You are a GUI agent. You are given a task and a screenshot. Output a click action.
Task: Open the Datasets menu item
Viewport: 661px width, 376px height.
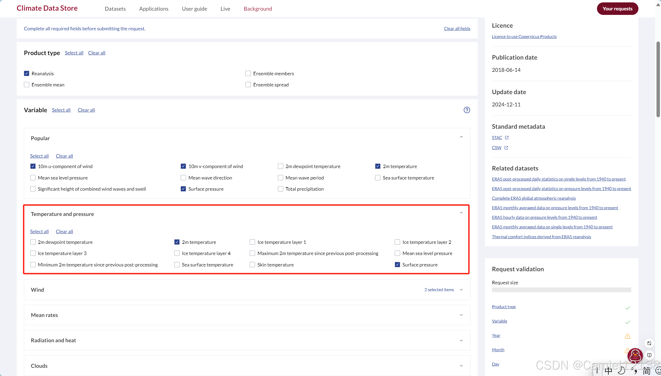click(x=115, y=9)
